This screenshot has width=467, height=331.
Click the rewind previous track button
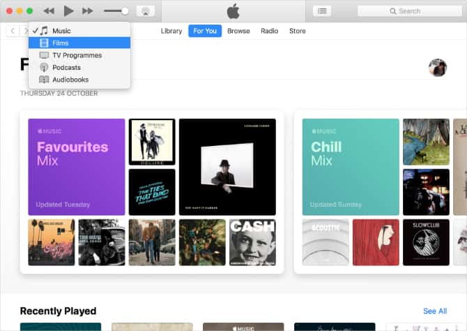coord(49,11)
